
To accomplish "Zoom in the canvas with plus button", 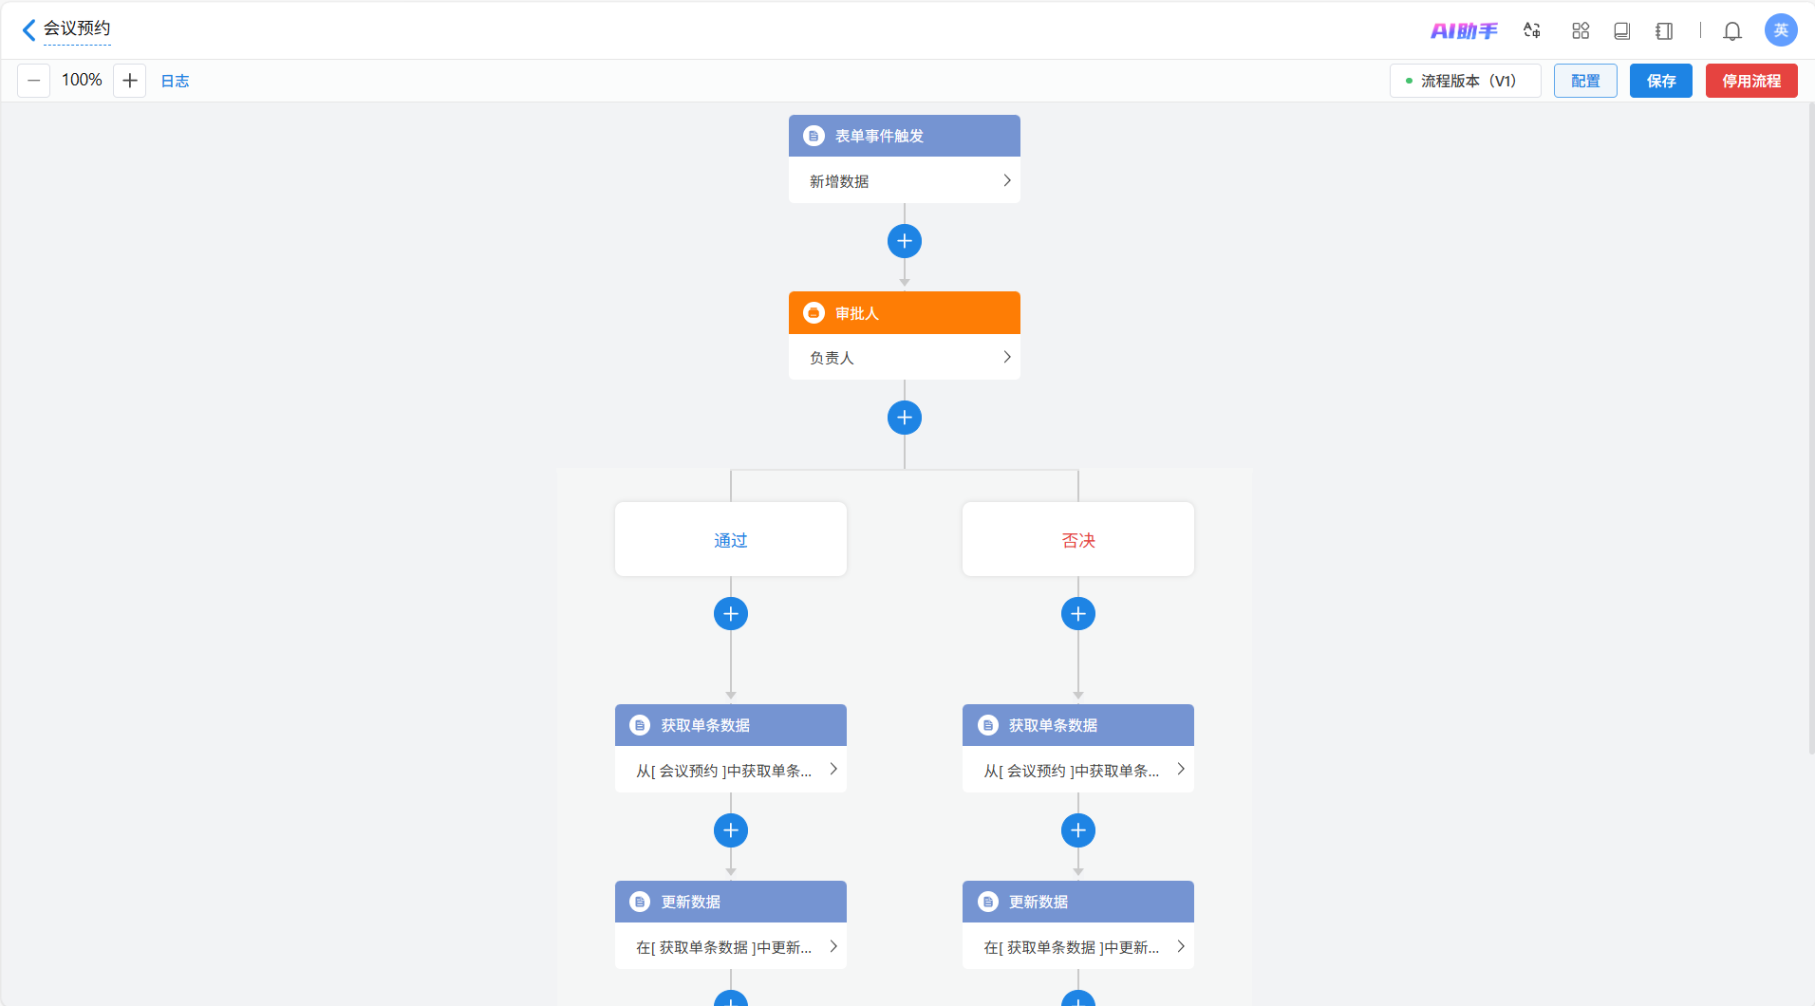I will pos(130,81).
